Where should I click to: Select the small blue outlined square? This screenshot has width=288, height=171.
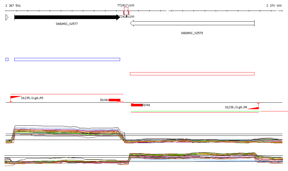(7, 60)
